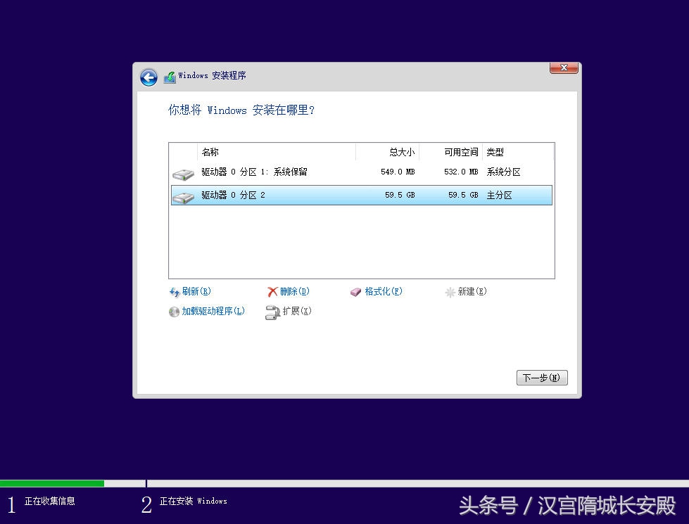Image resolution: width=689 pixels, height=524 pixels.
Task: Click the 刷新(R) link
Action: (196, 291)
